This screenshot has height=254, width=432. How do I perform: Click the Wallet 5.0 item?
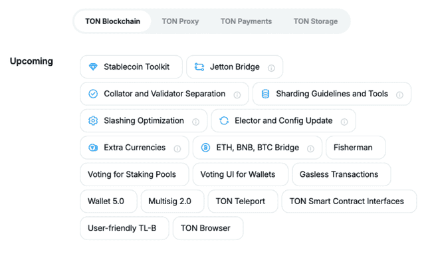[x=108, y=201]
